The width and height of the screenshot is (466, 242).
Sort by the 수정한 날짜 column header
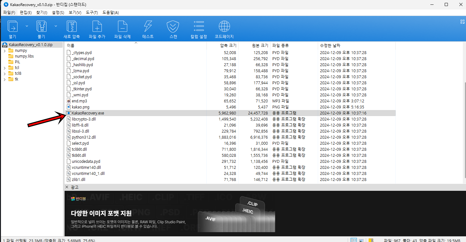[x=357, y=45]
